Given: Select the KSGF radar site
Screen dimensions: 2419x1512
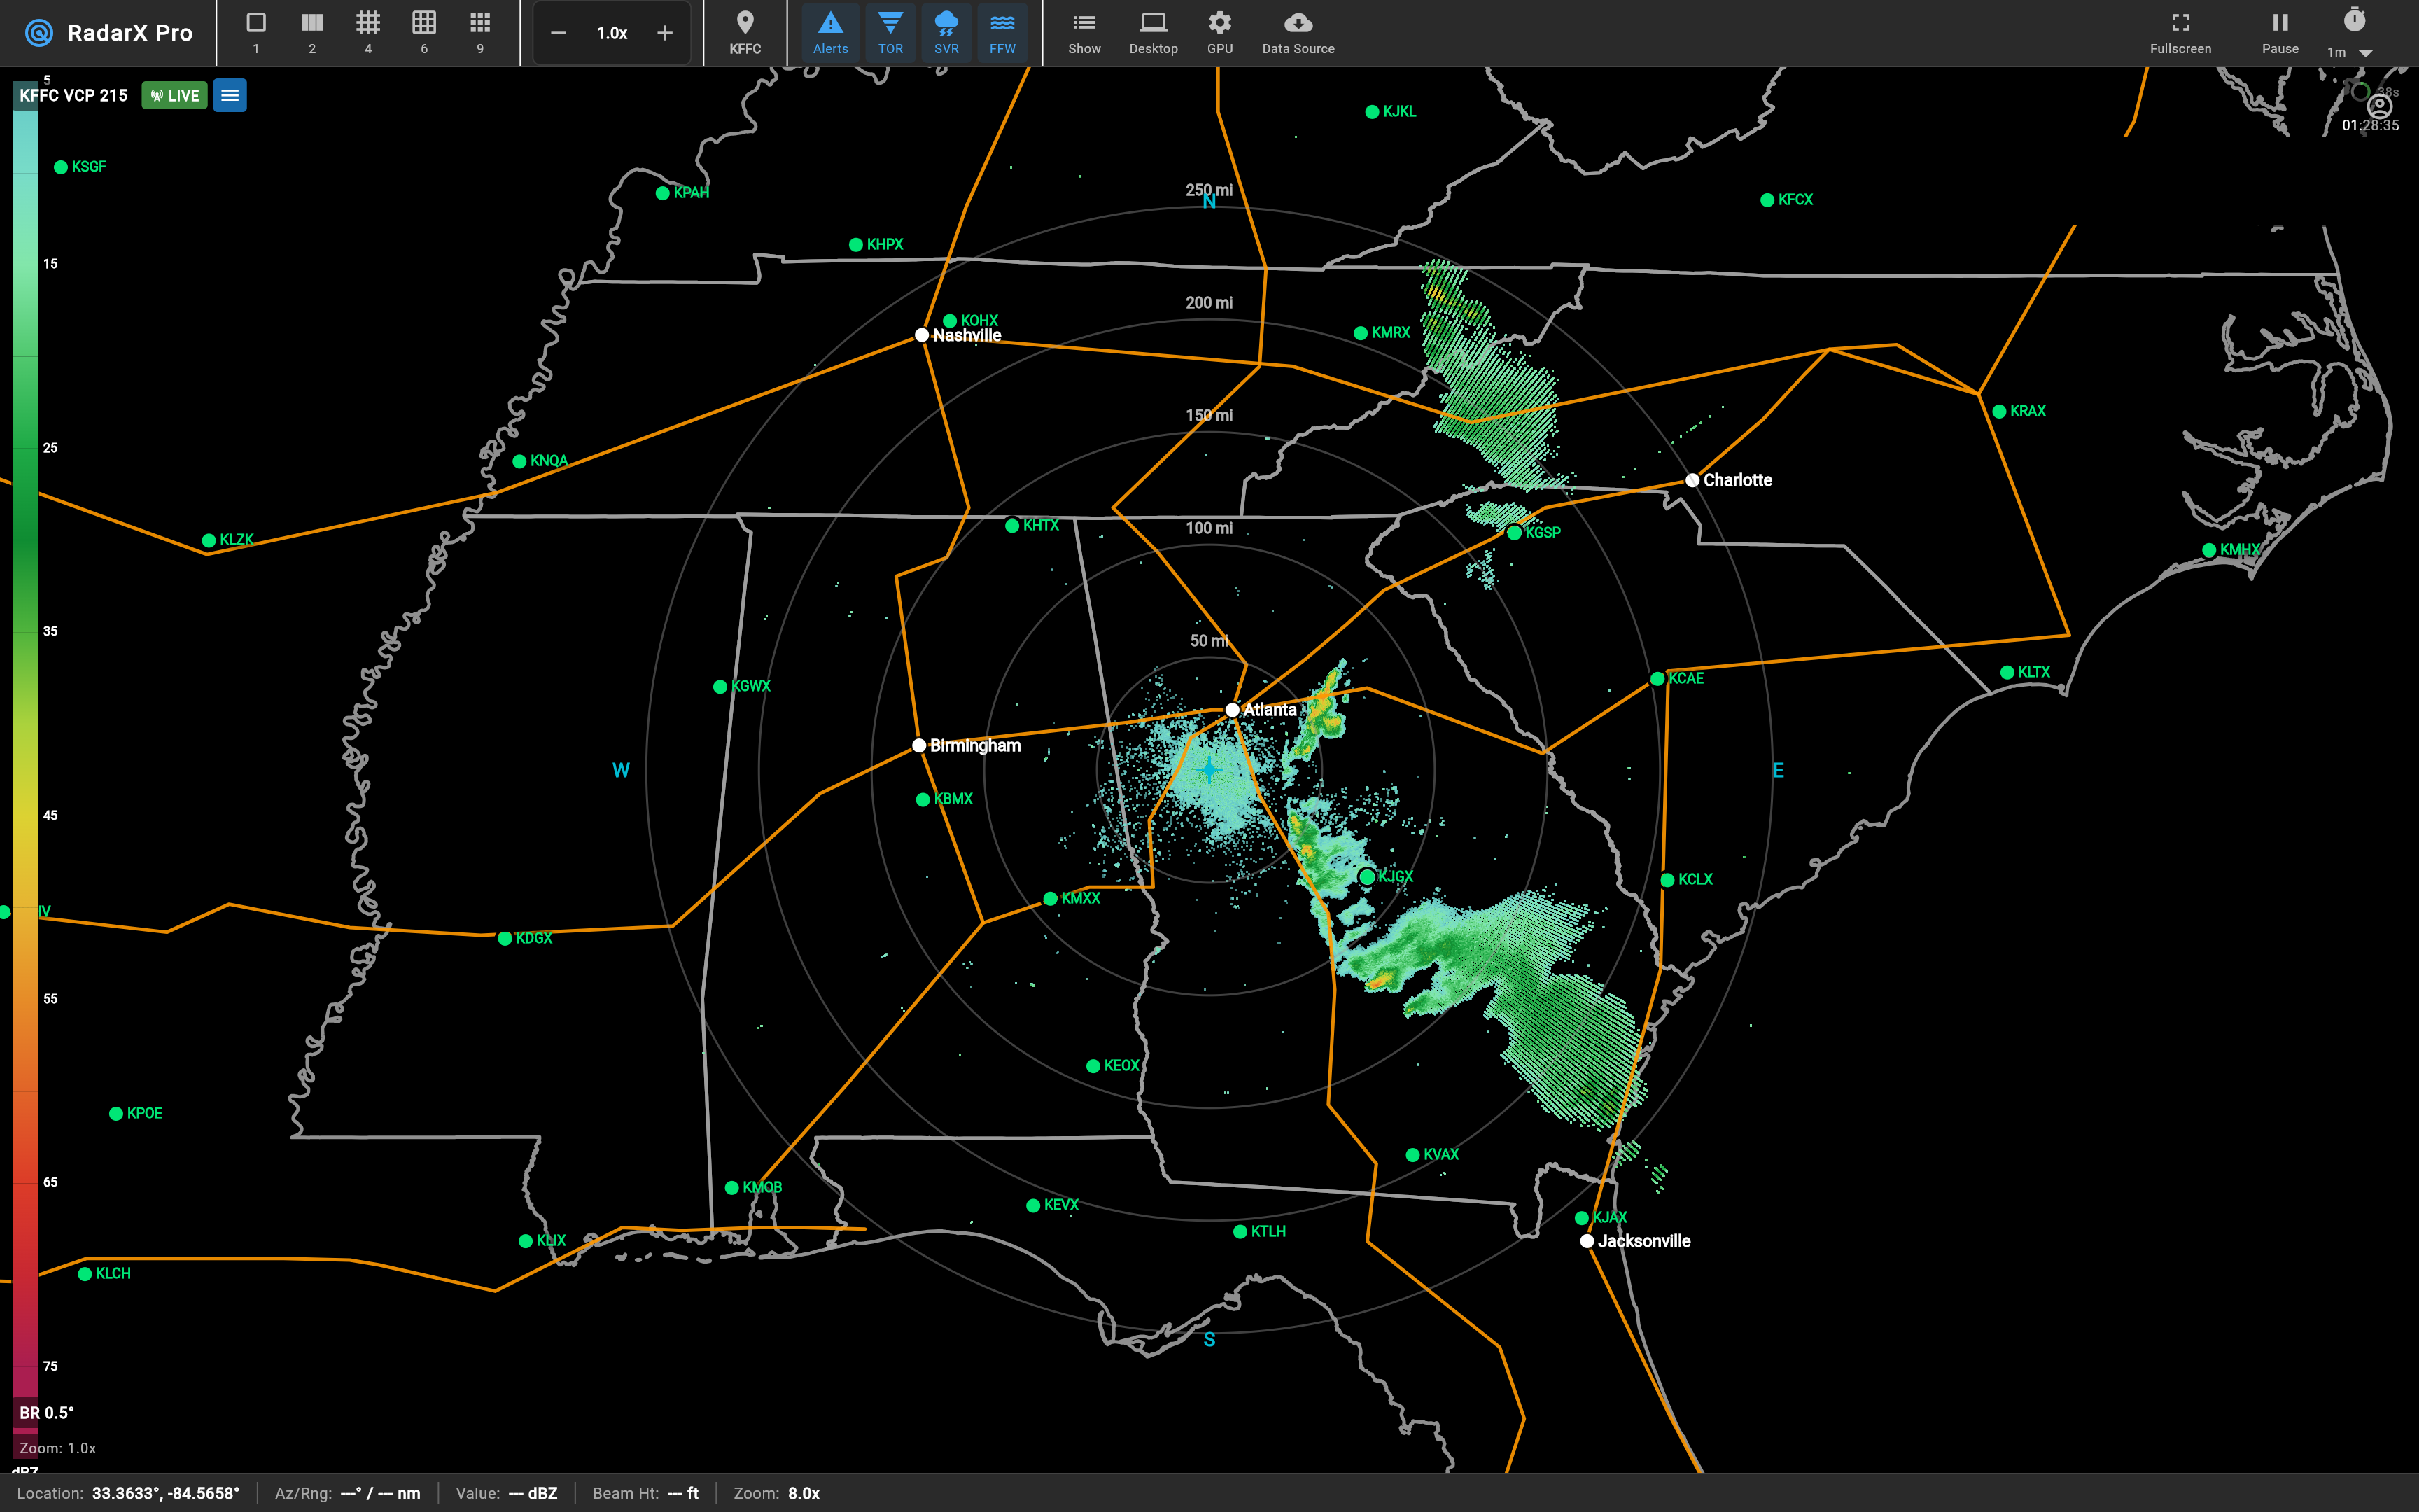Looking at the screenshot, I should coord(61,167).
